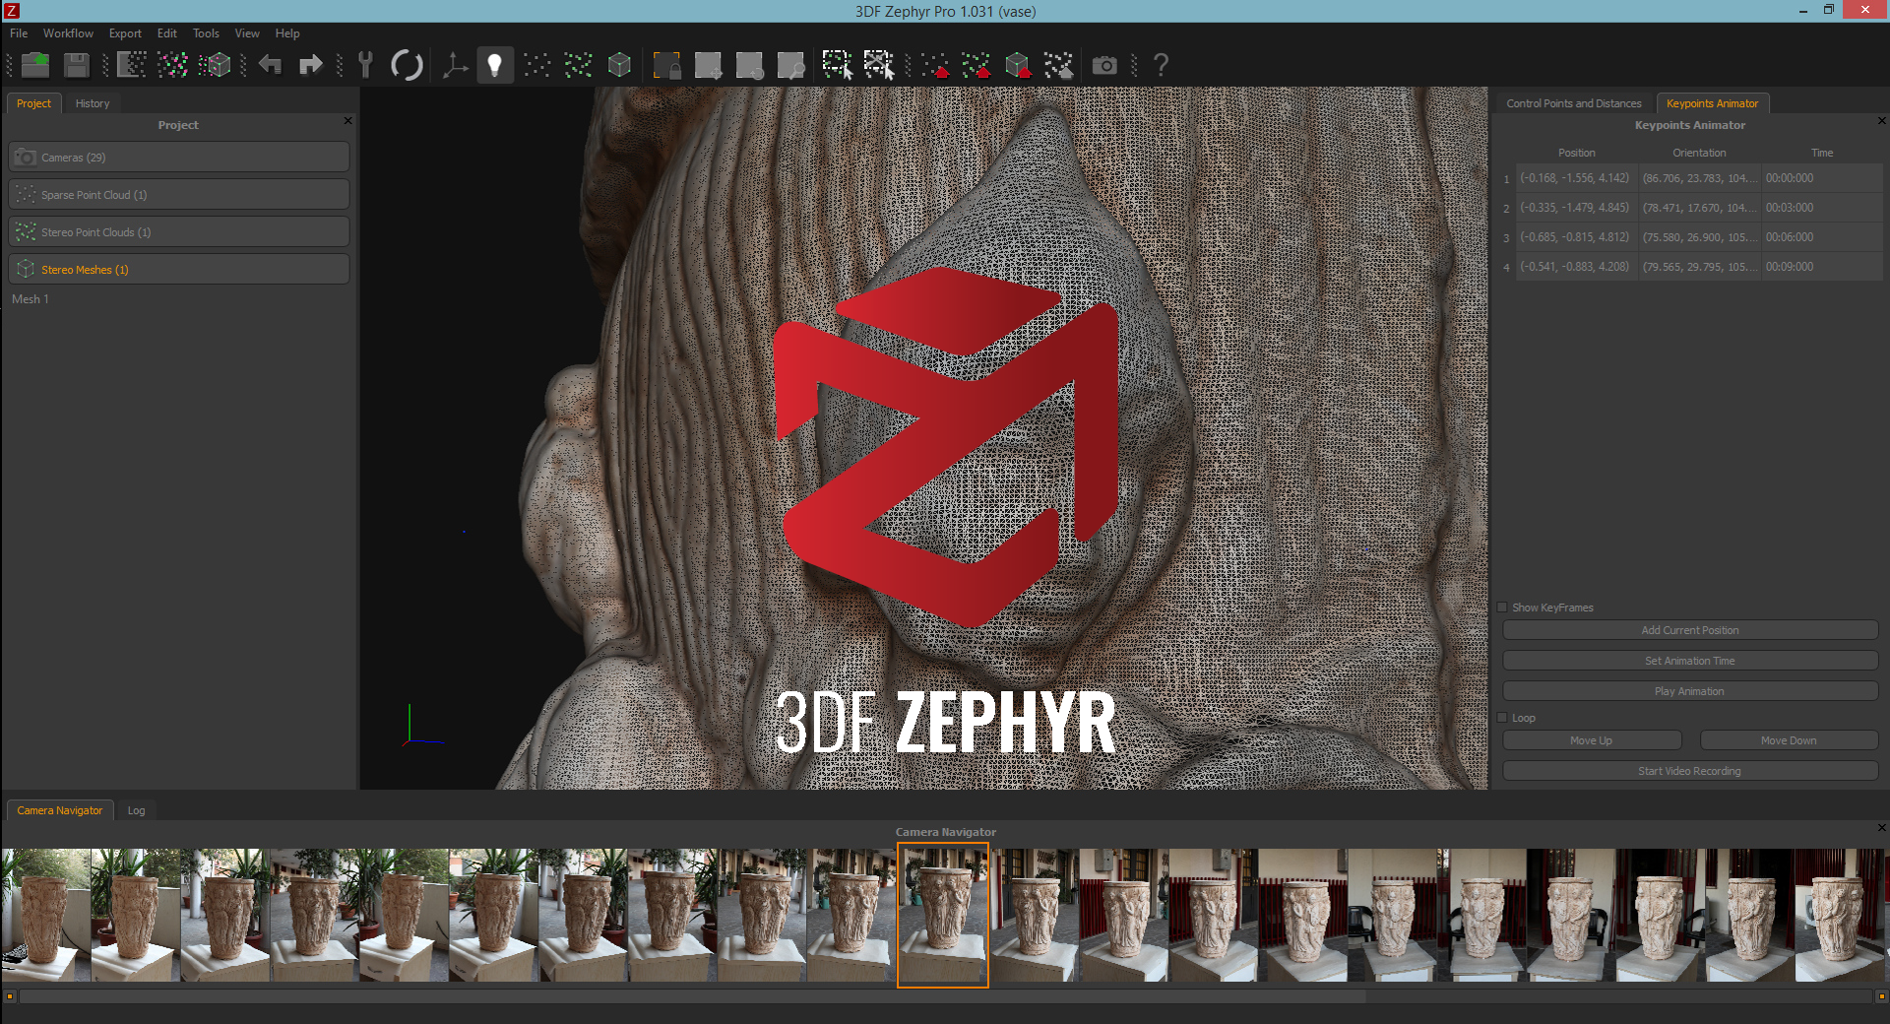Click the bounding box scale icon
The image size is (1890, 1024).
[x=790, y=65]
